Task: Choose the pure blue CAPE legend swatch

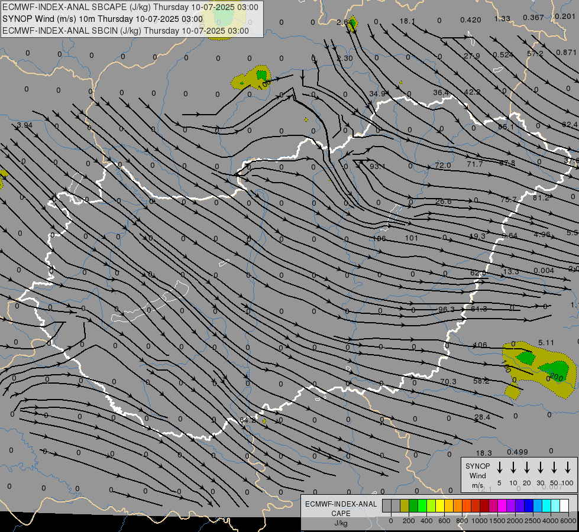Action: coord(529,505)
